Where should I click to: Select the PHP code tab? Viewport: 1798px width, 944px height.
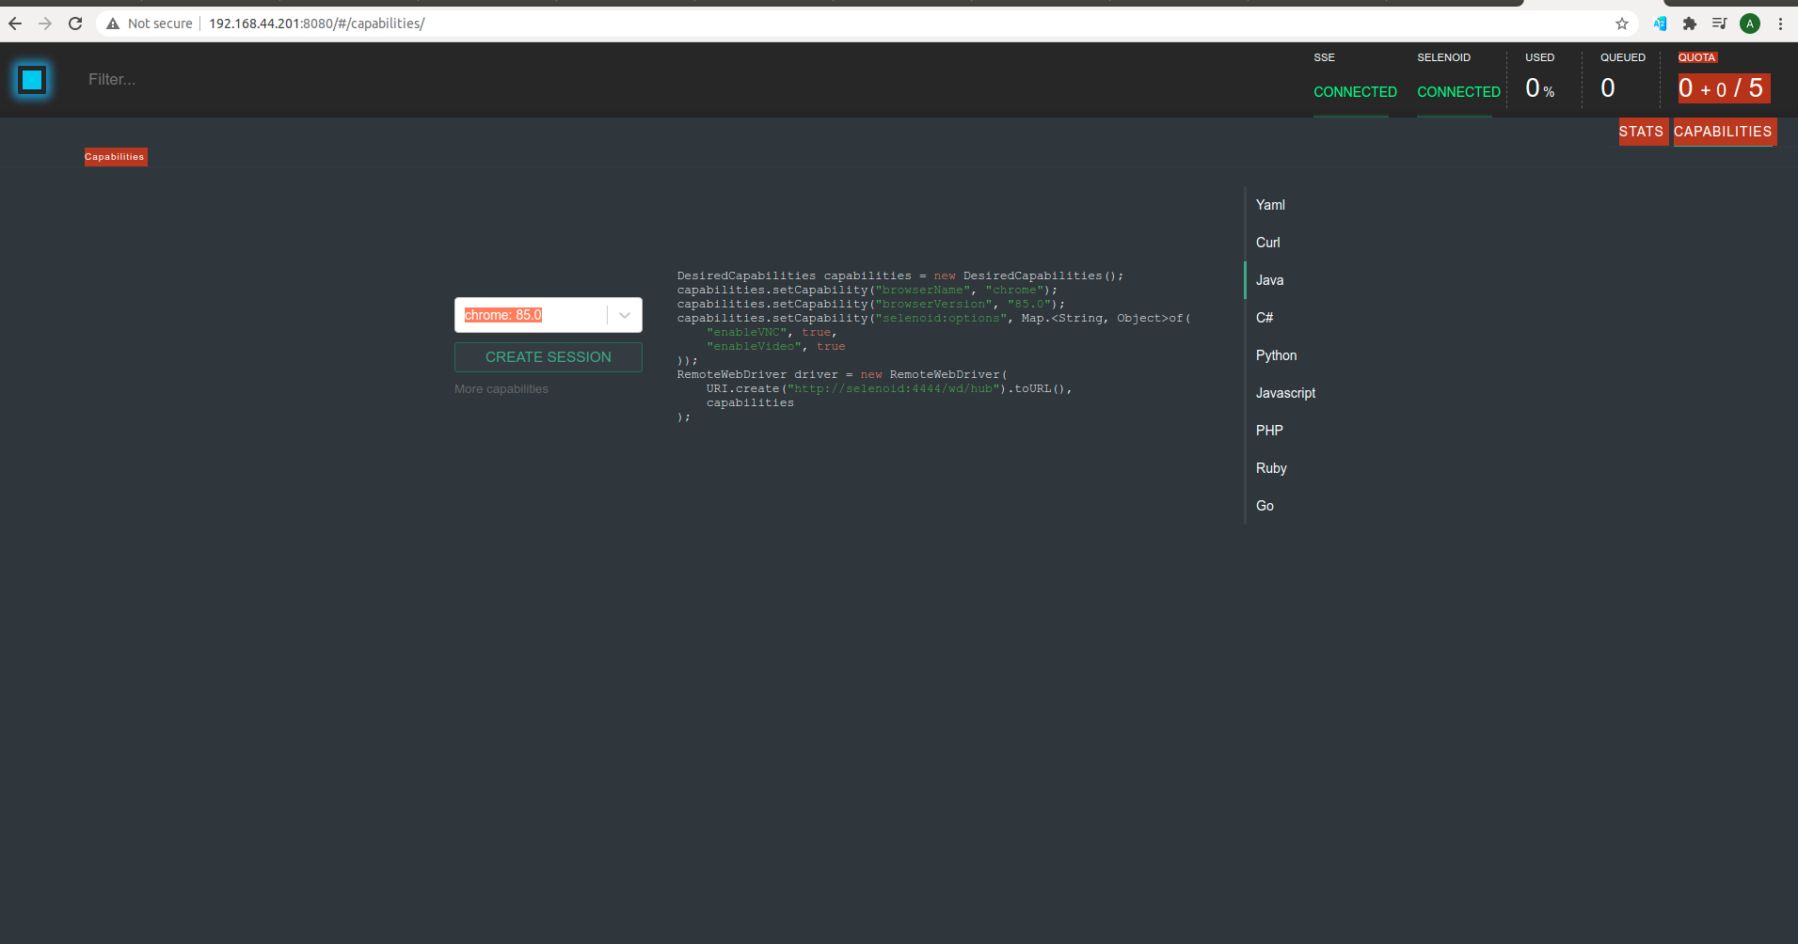tap(1269, 431)
